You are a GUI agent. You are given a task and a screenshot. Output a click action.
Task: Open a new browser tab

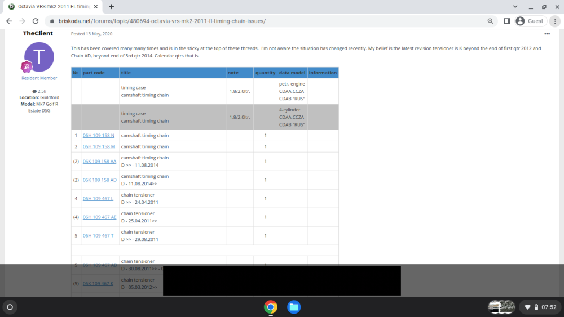coord(112,6)
